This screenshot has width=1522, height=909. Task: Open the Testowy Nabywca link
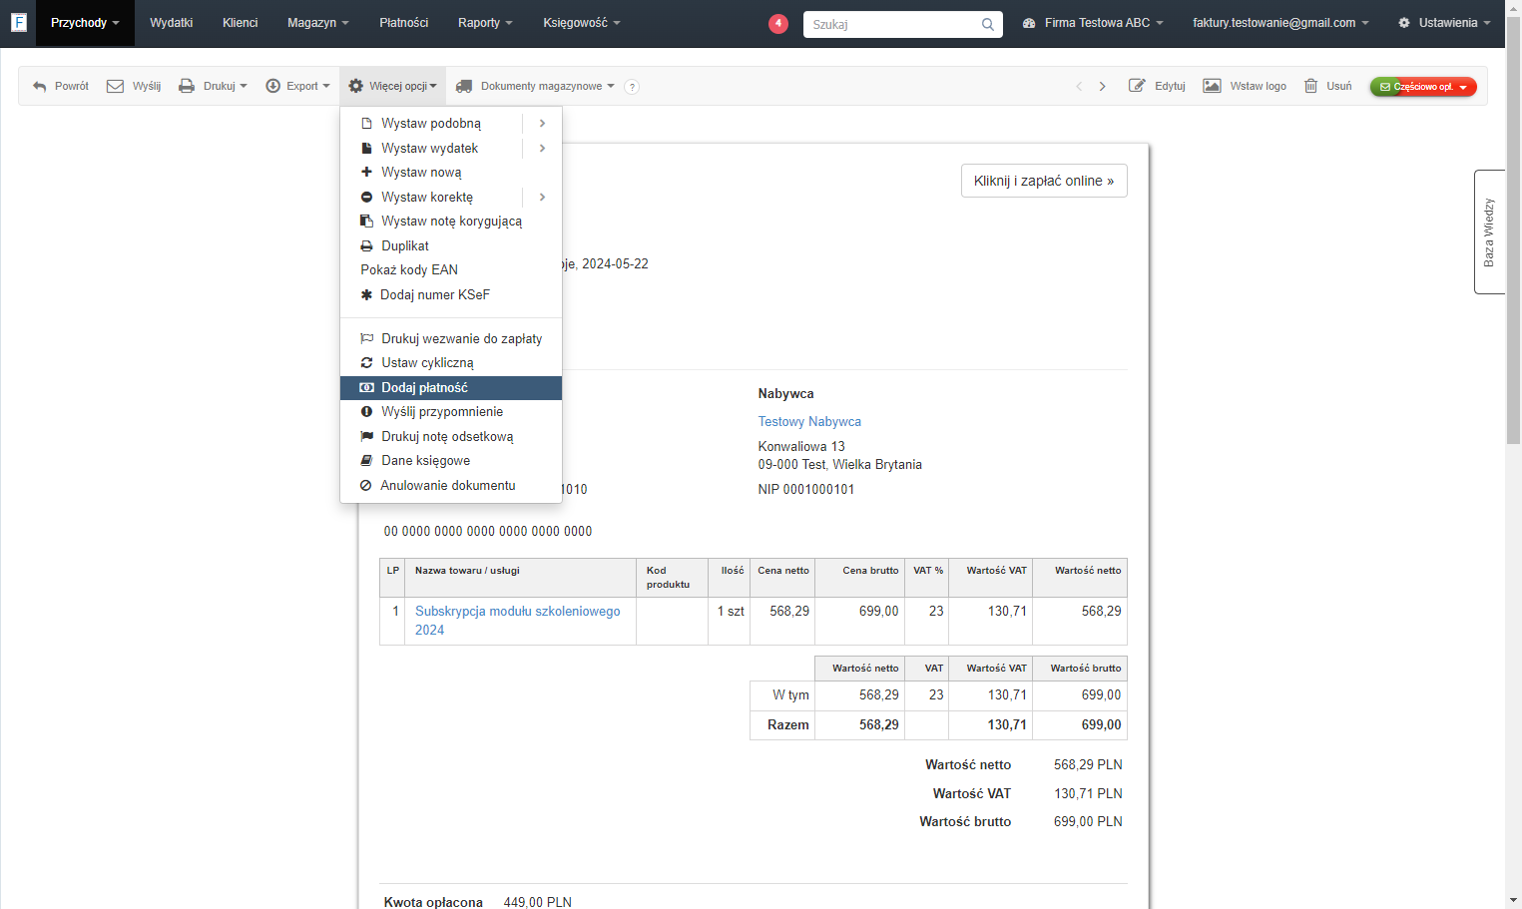tap(809, 422)
